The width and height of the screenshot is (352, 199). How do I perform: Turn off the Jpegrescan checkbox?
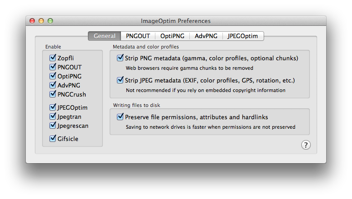click(x=53, y=125)
